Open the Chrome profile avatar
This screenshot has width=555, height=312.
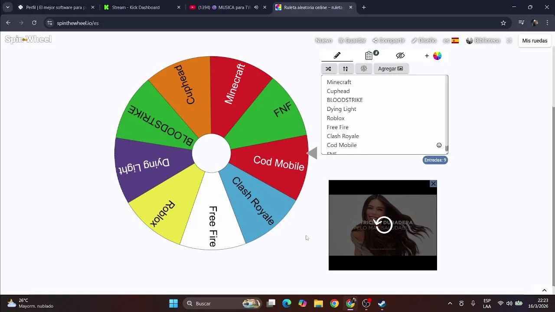(535, 23)
